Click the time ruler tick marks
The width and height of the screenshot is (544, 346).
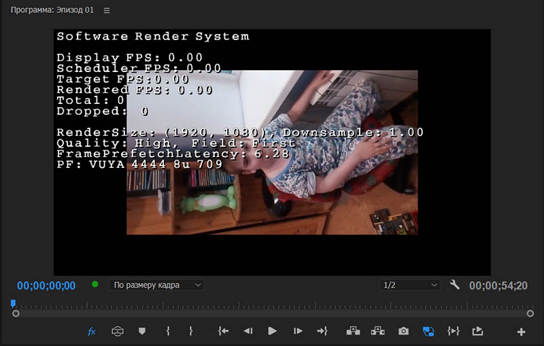pyautogui.click(x=274, y=305)
